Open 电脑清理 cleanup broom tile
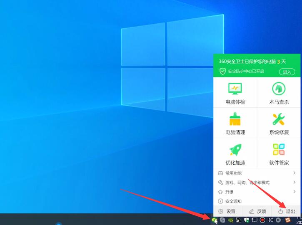This screenshot has height=225, width=302. (235, 123)
